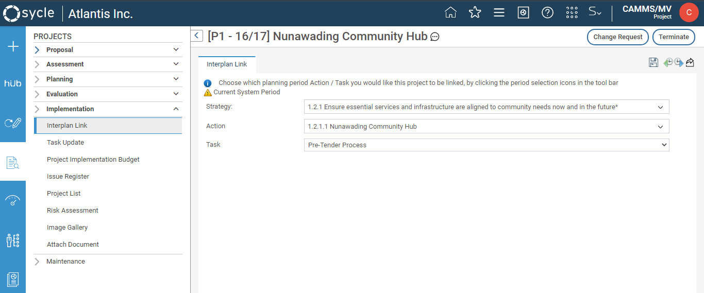The height and width of the screenshot is (293, 704).
Task: Click the yellow warning triangle icon
Action: (x=208, y=93)
